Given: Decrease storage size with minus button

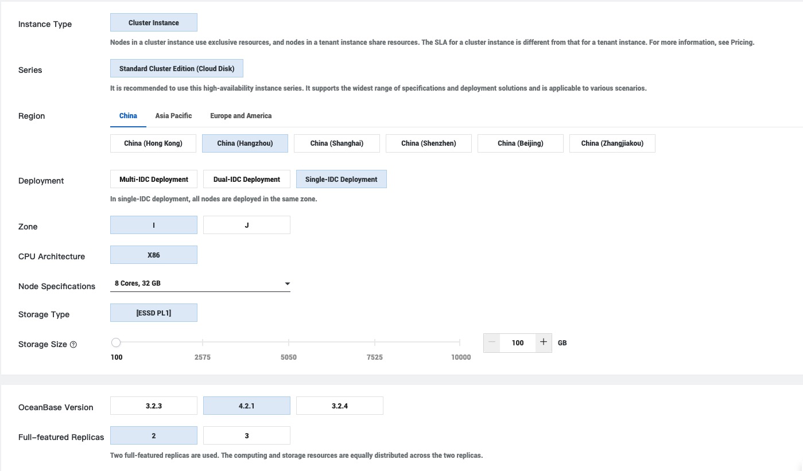Looking at the screenshot, I should click(x=492, y=342).
